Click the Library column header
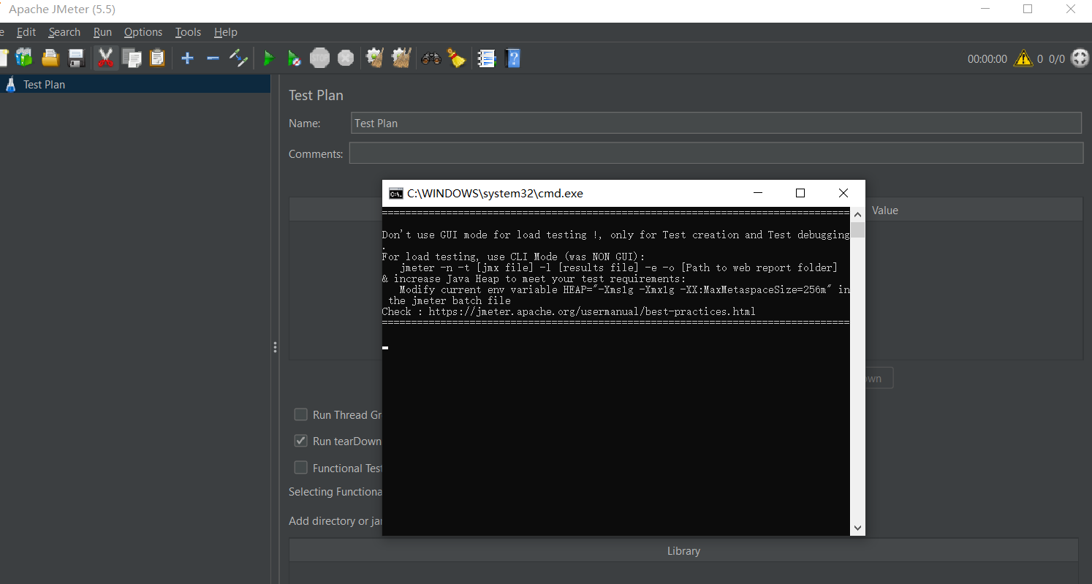The width and height of the screenshot is (1092, 584). 683,551
